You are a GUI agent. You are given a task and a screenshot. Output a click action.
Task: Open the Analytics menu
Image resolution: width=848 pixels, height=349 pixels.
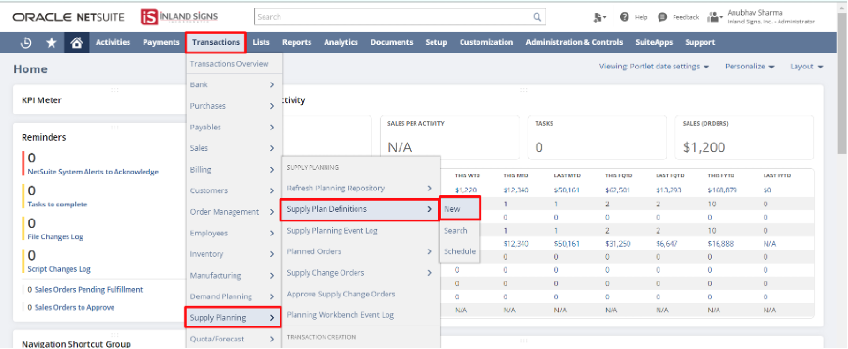[341, 42]
